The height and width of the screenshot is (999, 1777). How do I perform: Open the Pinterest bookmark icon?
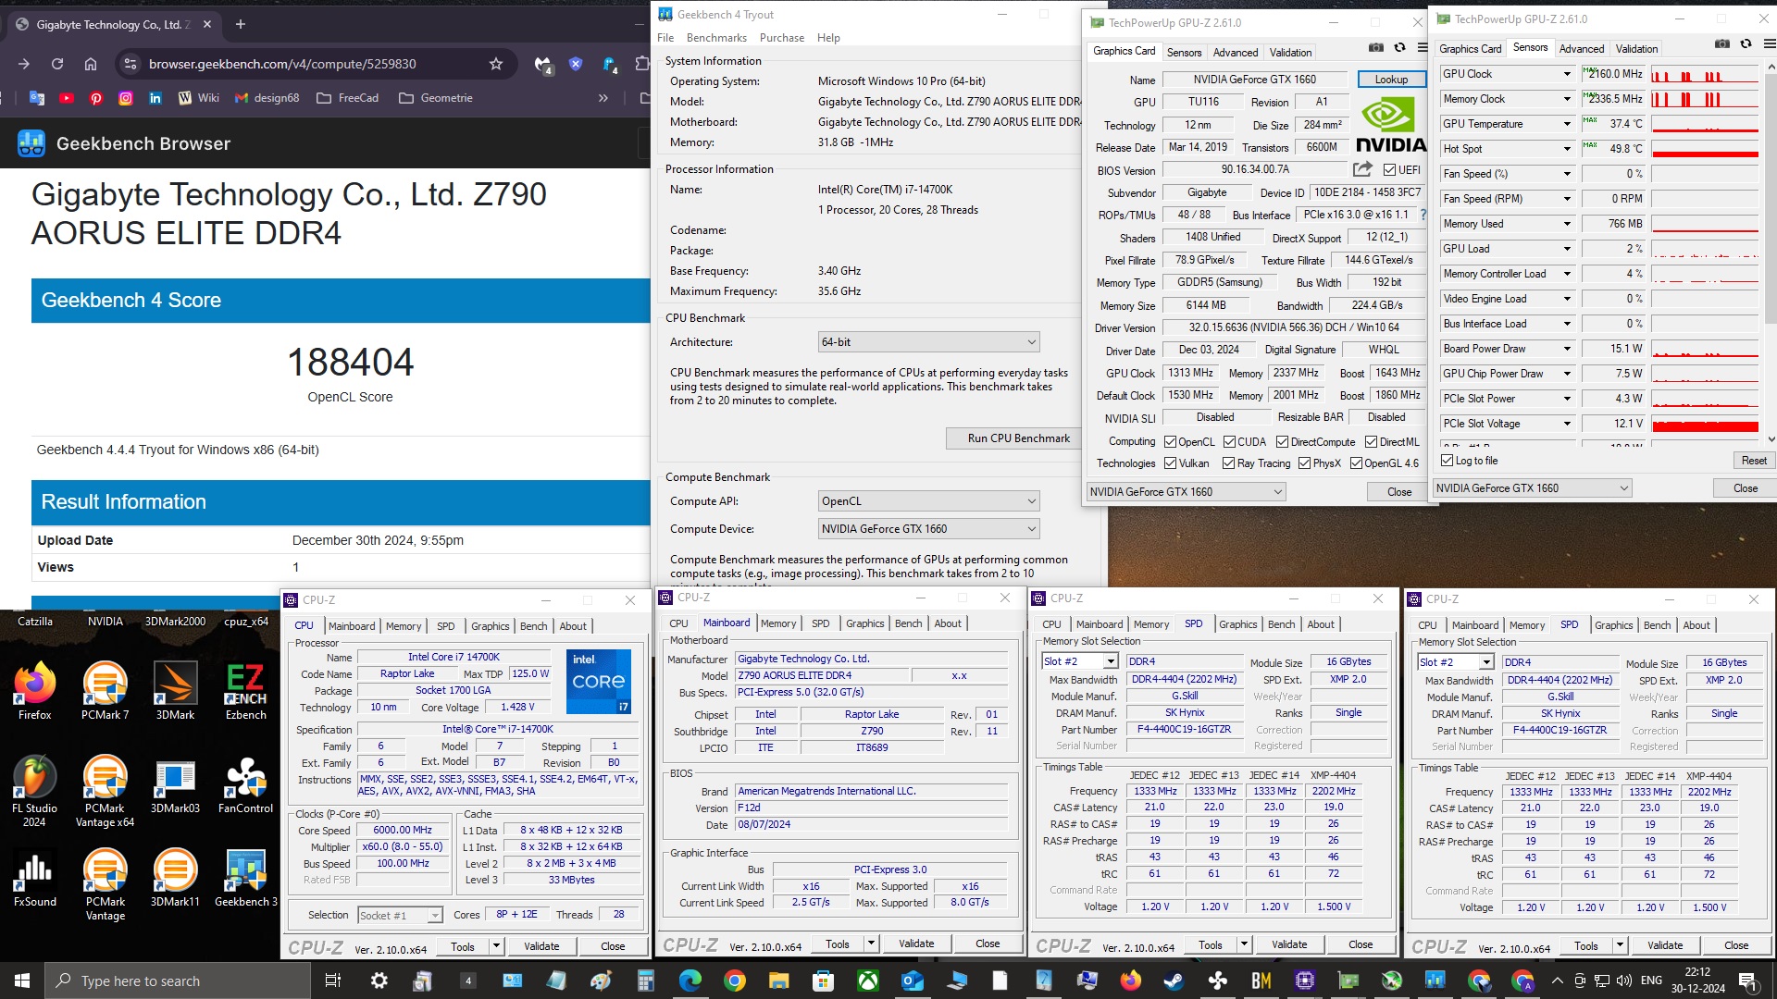click(x=96, y=98)
